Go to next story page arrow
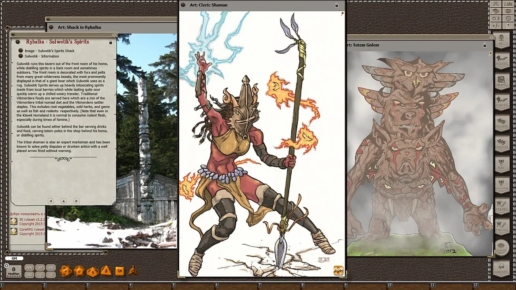 [76, 201]
